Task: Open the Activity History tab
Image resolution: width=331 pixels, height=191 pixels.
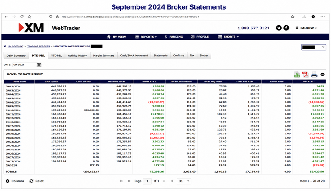Action: coord(78,56)
